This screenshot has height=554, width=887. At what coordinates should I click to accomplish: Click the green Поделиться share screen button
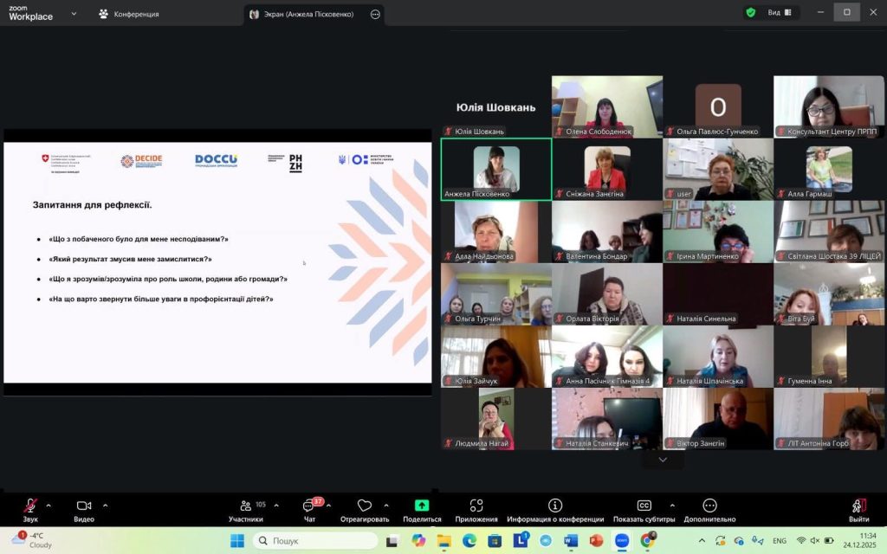coord(422,506)
